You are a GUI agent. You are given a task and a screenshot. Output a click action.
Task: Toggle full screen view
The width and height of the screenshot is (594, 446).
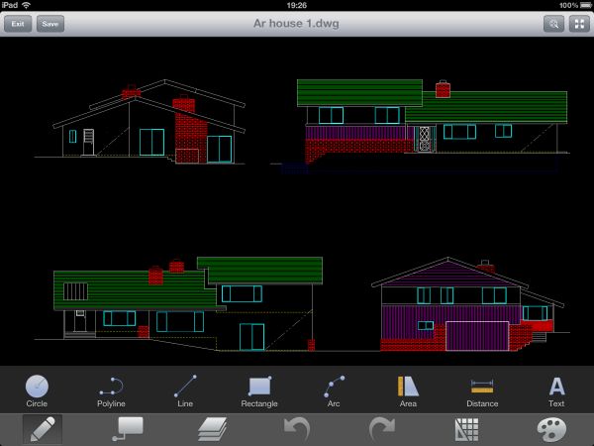coord(578,24)
